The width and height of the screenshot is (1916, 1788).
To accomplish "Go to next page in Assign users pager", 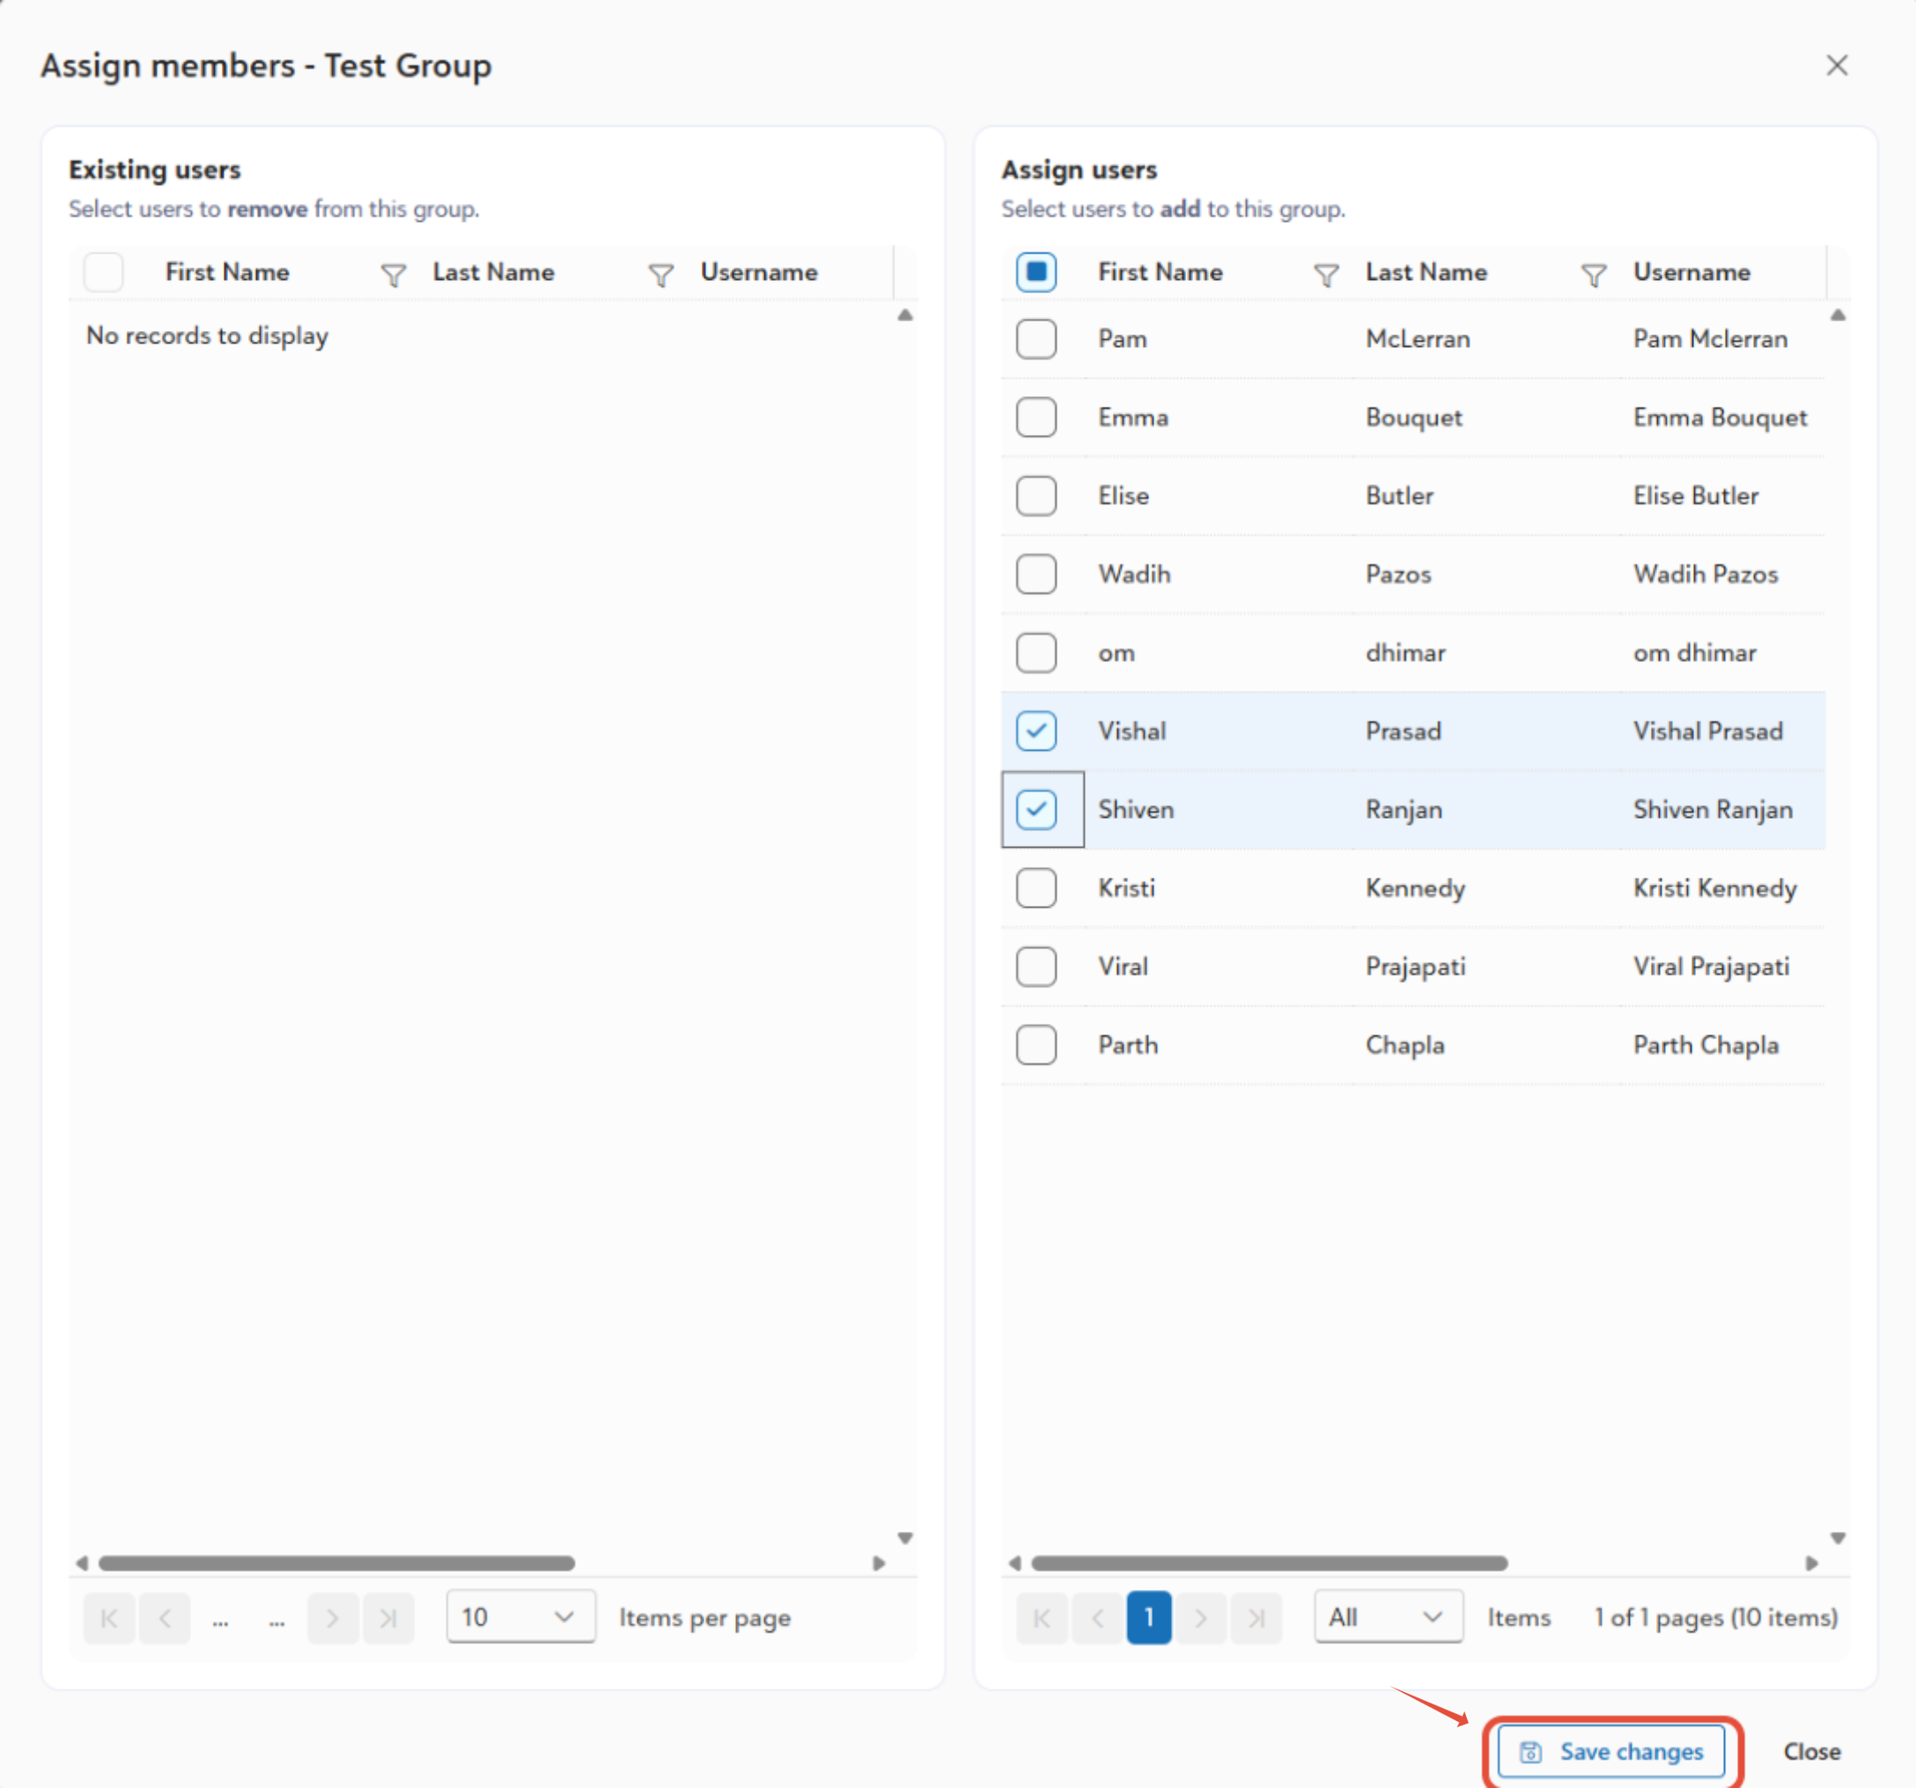I will [x=1201, y=1617].
